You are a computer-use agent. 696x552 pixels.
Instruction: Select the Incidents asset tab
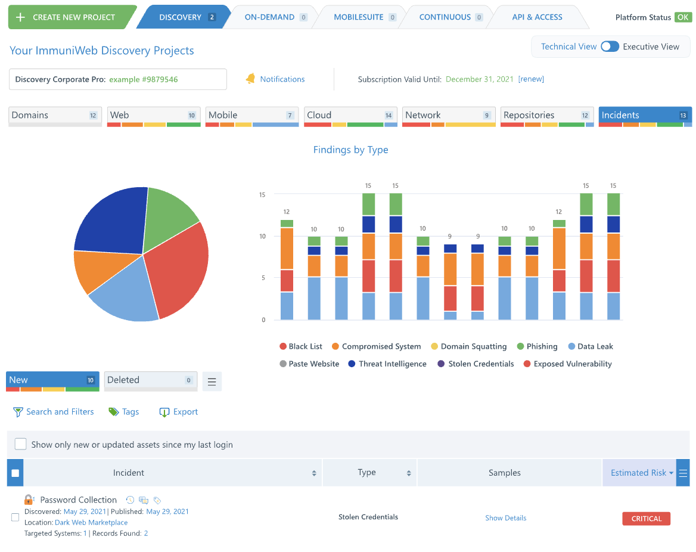coord(645,116)
